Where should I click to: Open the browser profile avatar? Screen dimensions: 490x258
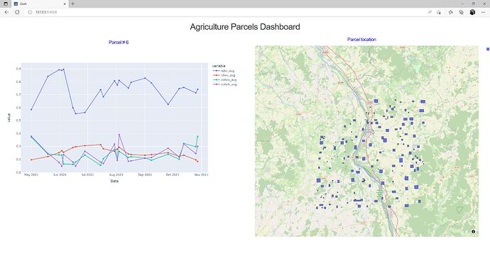[x=472, y=12]
